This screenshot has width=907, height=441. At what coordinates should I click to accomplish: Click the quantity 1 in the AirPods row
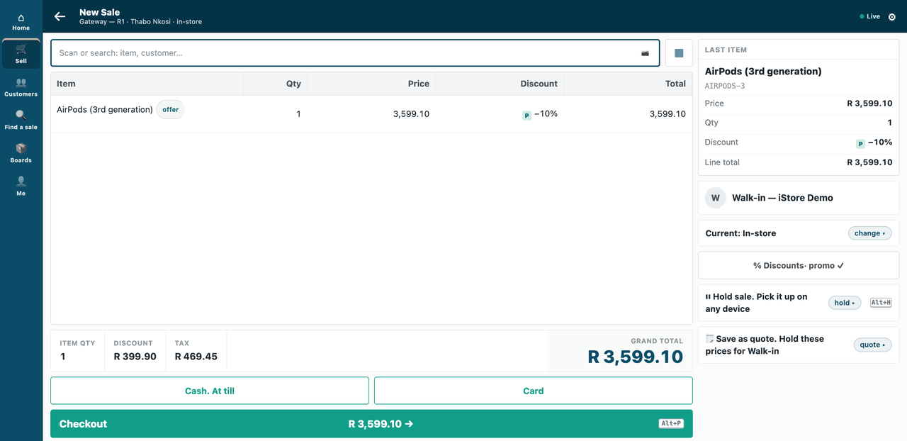298,114
